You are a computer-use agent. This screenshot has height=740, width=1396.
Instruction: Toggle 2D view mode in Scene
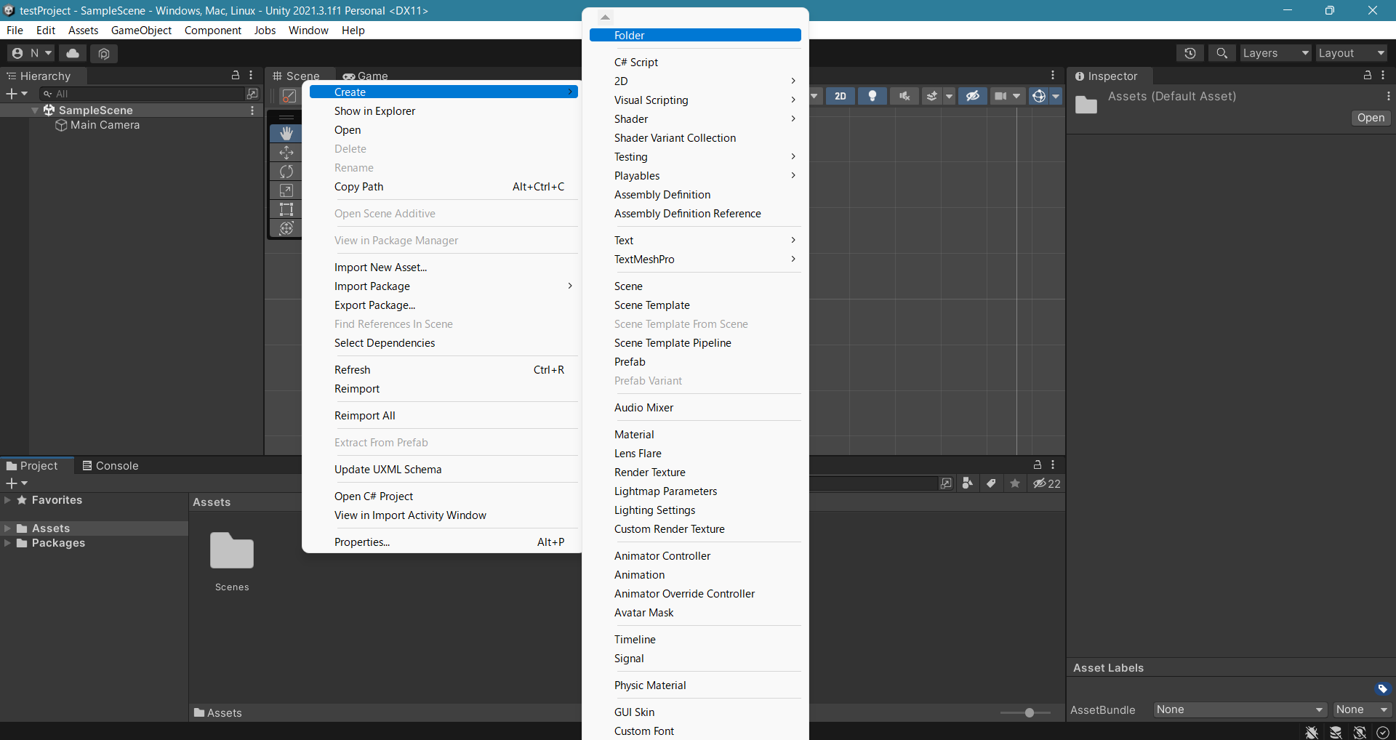point(841,96)
